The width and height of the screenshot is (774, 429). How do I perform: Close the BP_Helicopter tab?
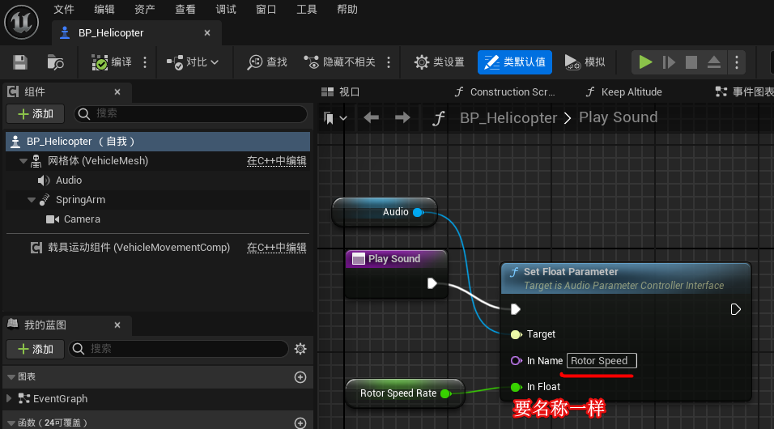point(207,33)
